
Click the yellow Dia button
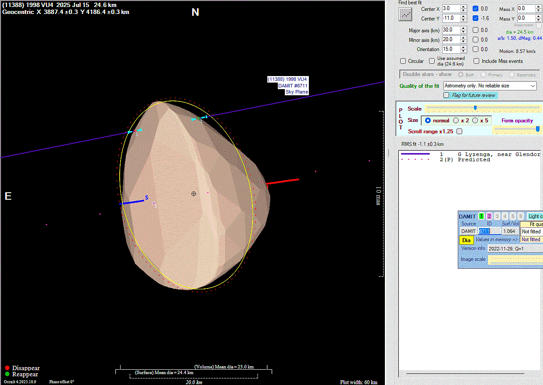466,240
